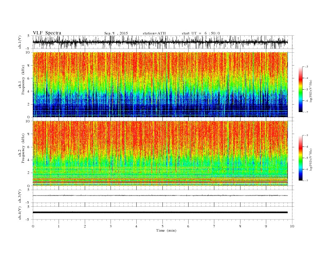Click the '0' tick on time axis

(x=33, y=226)
